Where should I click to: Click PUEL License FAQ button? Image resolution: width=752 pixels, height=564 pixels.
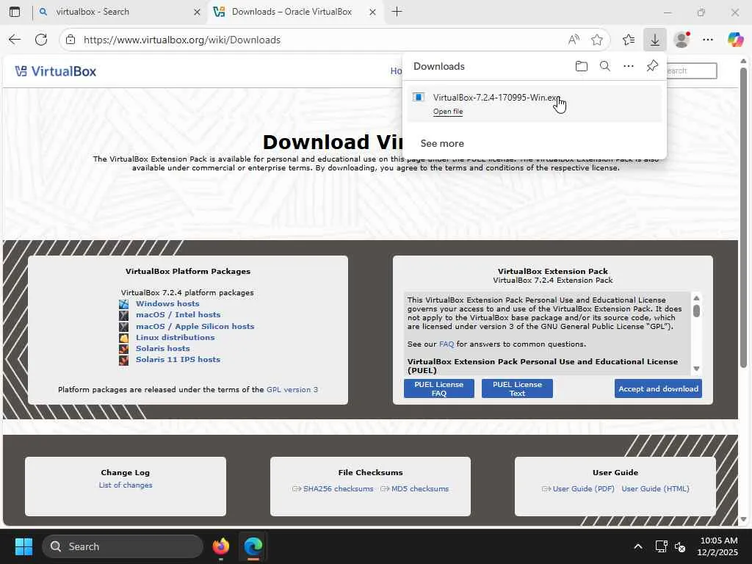point(439,388)
